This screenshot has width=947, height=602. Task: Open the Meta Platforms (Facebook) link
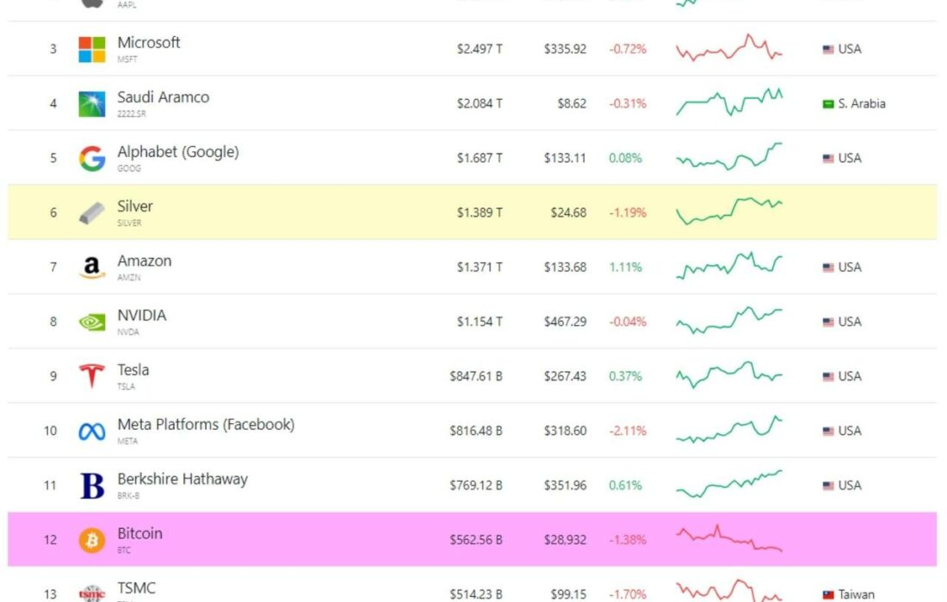click(x=206, y=425)
